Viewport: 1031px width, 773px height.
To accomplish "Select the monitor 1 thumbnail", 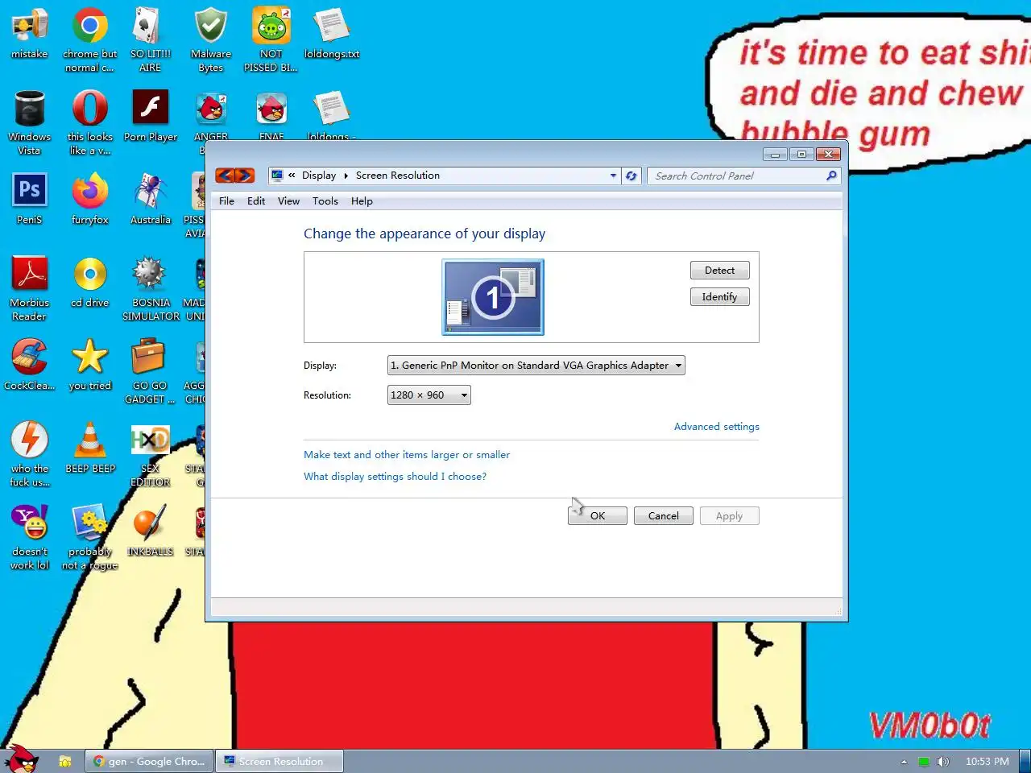I will (x=493, y=297).
